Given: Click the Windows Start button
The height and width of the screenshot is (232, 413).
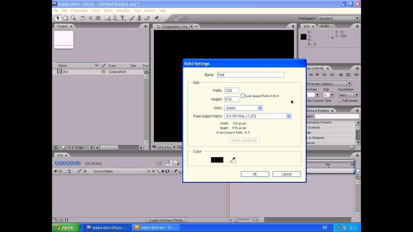Looking at the screenshot, I should 66,227.
